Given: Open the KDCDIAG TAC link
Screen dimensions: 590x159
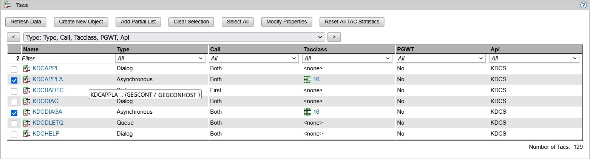Looking at the screenshot, I should 45,101.
